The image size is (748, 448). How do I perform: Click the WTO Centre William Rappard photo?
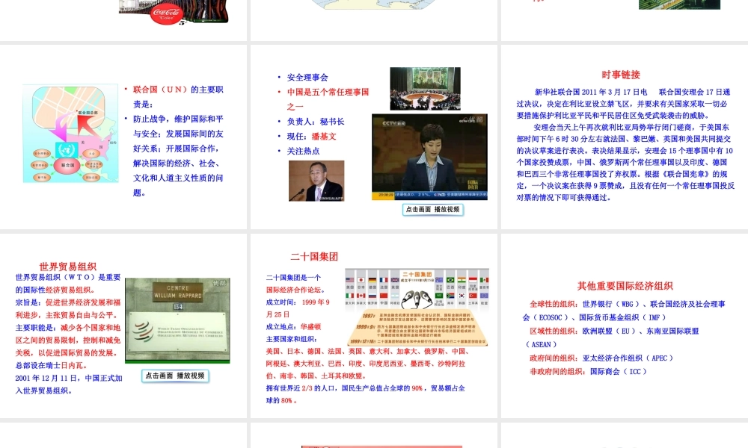tap(177, 320)
